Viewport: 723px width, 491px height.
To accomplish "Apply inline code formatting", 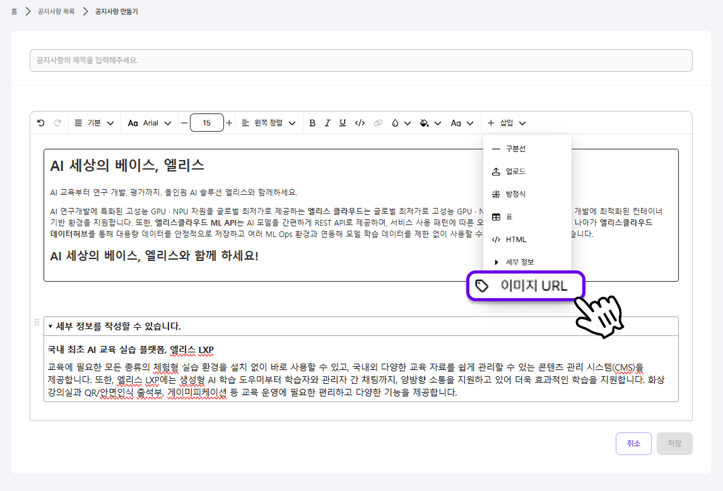I will point(360,123).
